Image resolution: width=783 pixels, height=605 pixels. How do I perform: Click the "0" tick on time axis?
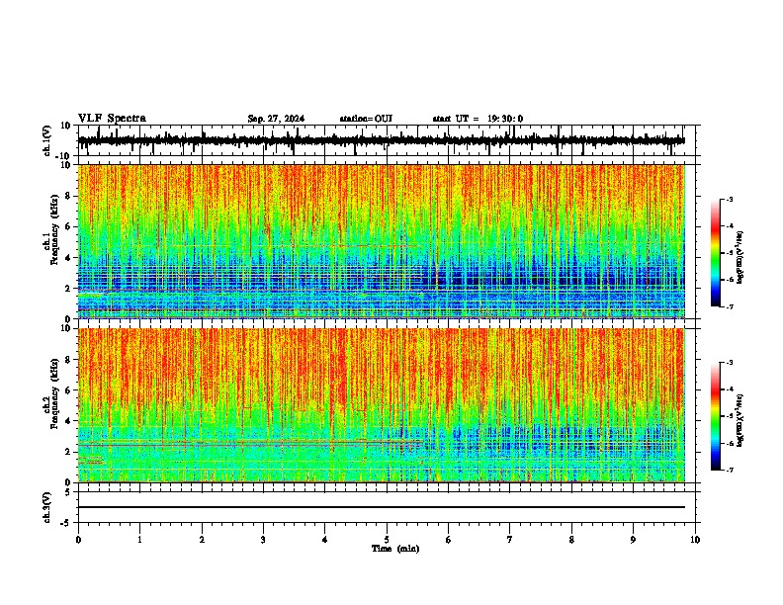[x=78, y=540]
